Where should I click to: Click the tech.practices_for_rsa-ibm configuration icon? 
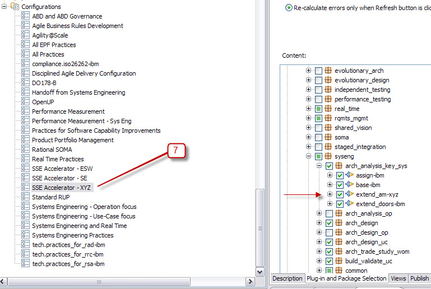click(25, 263)
